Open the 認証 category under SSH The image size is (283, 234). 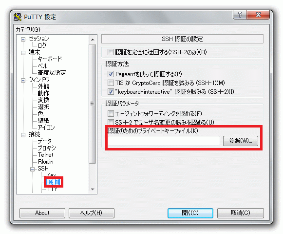coord(53,182)
